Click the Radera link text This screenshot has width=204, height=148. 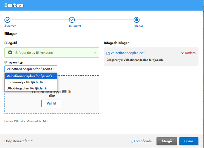[190, 53]
